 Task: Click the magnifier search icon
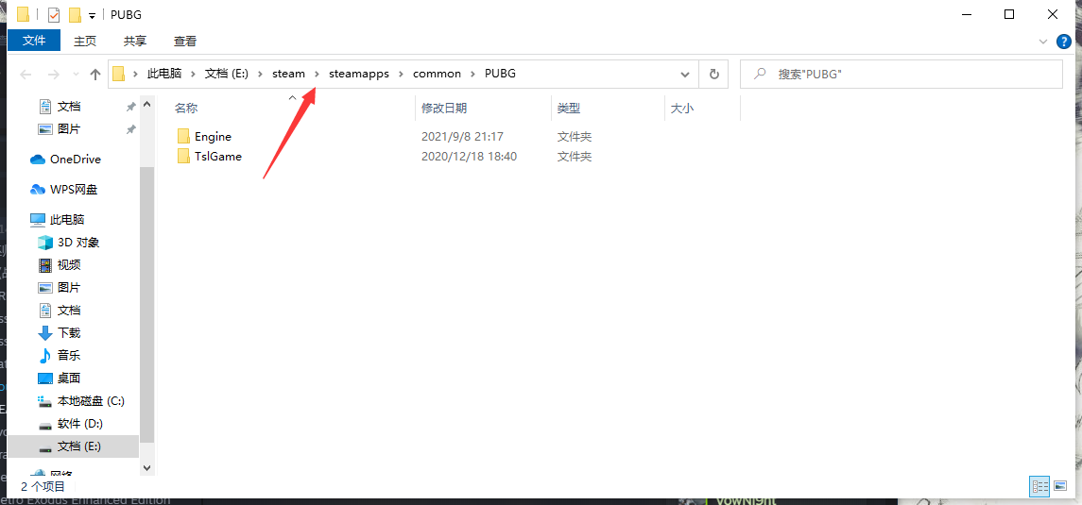pos(760,74)
